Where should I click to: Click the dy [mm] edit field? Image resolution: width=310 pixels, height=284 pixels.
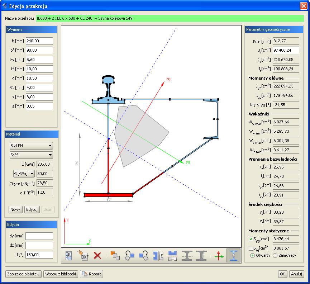39,236
